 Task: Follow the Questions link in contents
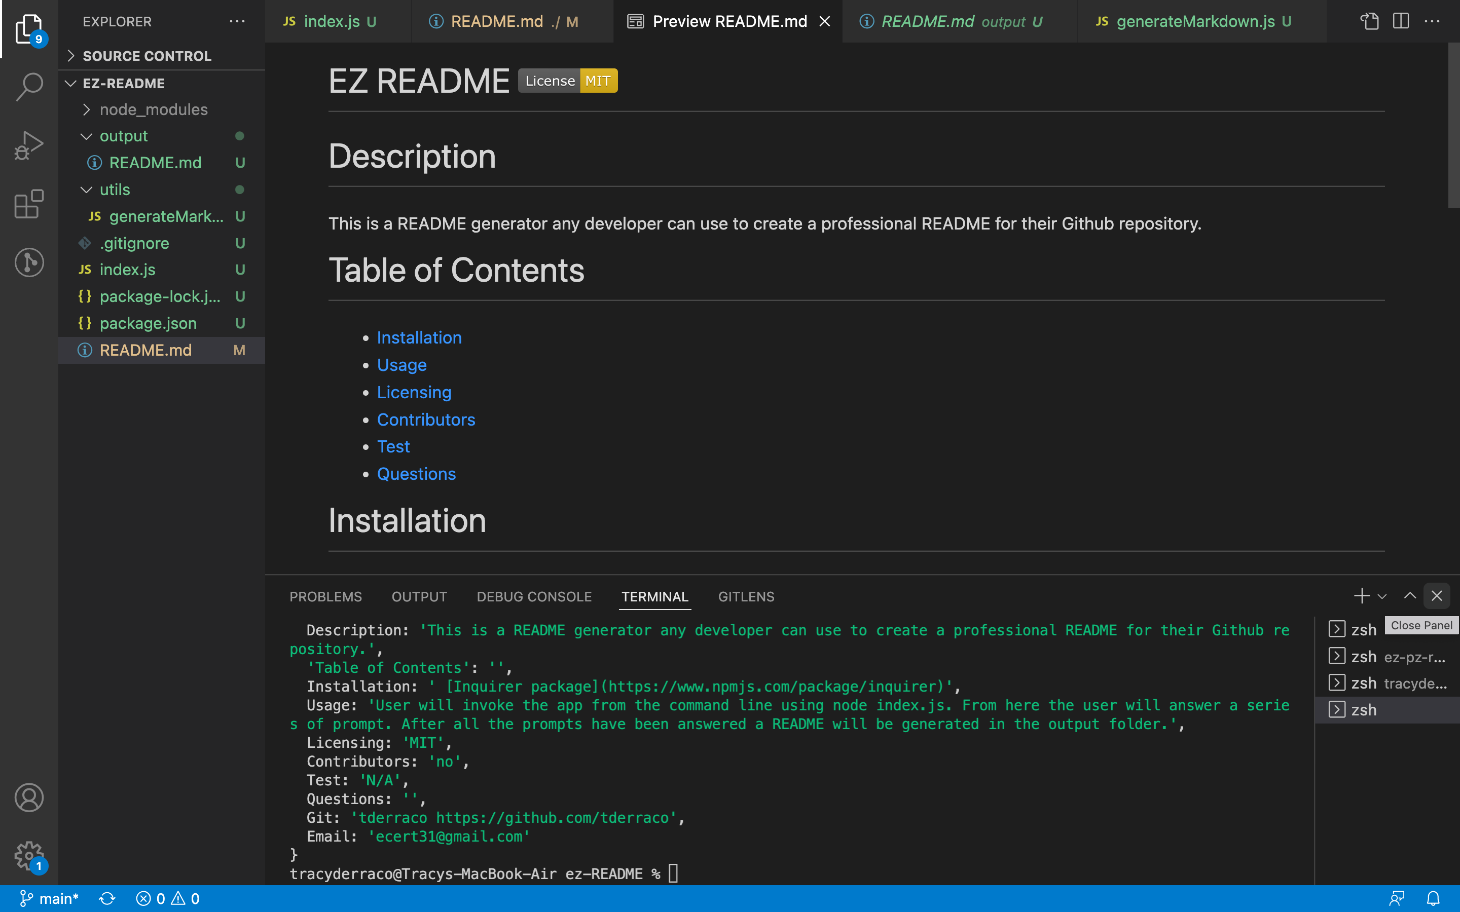tap(416, 474)
